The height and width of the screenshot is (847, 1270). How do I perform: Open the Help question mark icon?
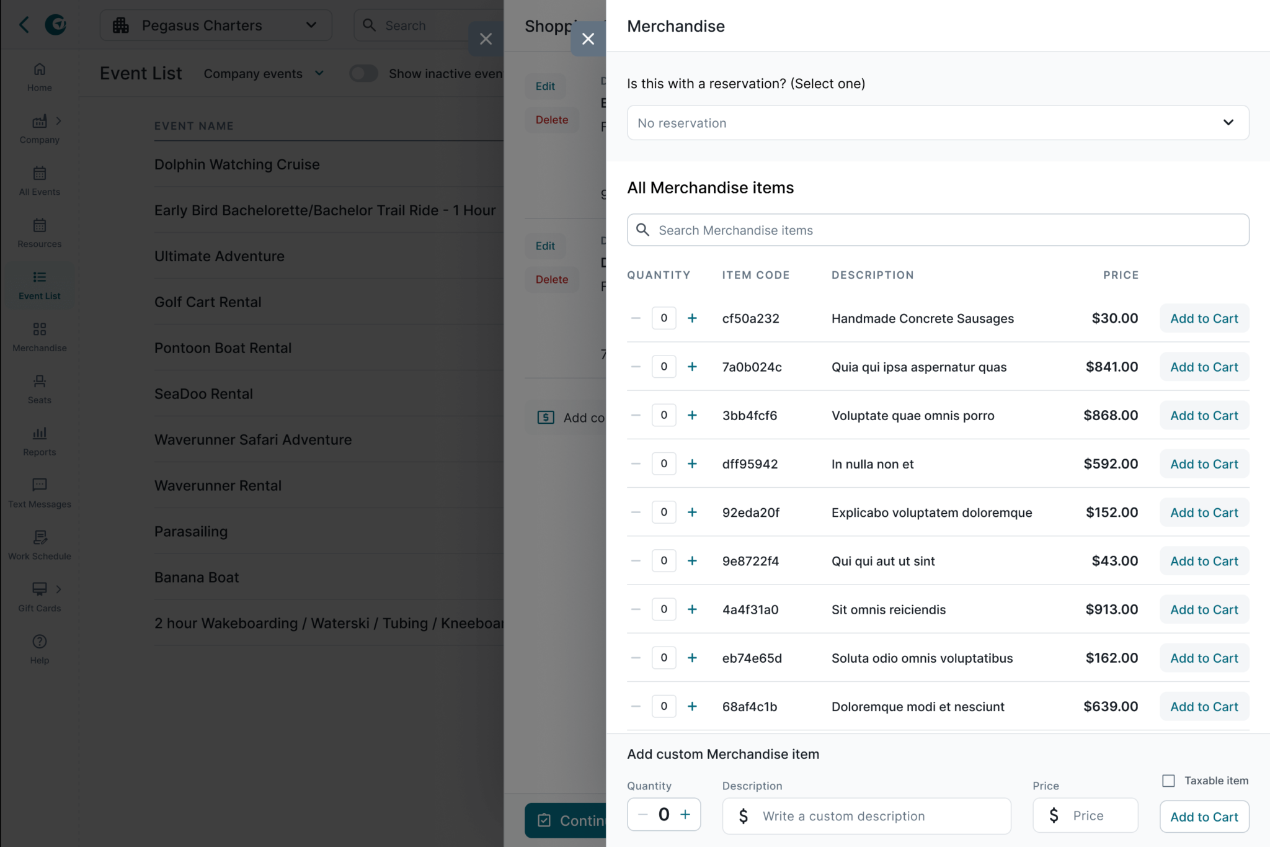coord(39,642)
